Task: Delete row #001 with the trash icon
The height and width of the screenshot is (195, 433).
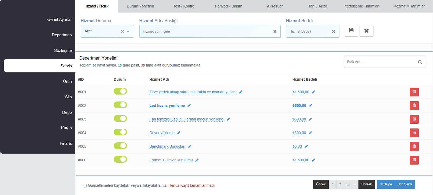Action: [x=414, y=92]
